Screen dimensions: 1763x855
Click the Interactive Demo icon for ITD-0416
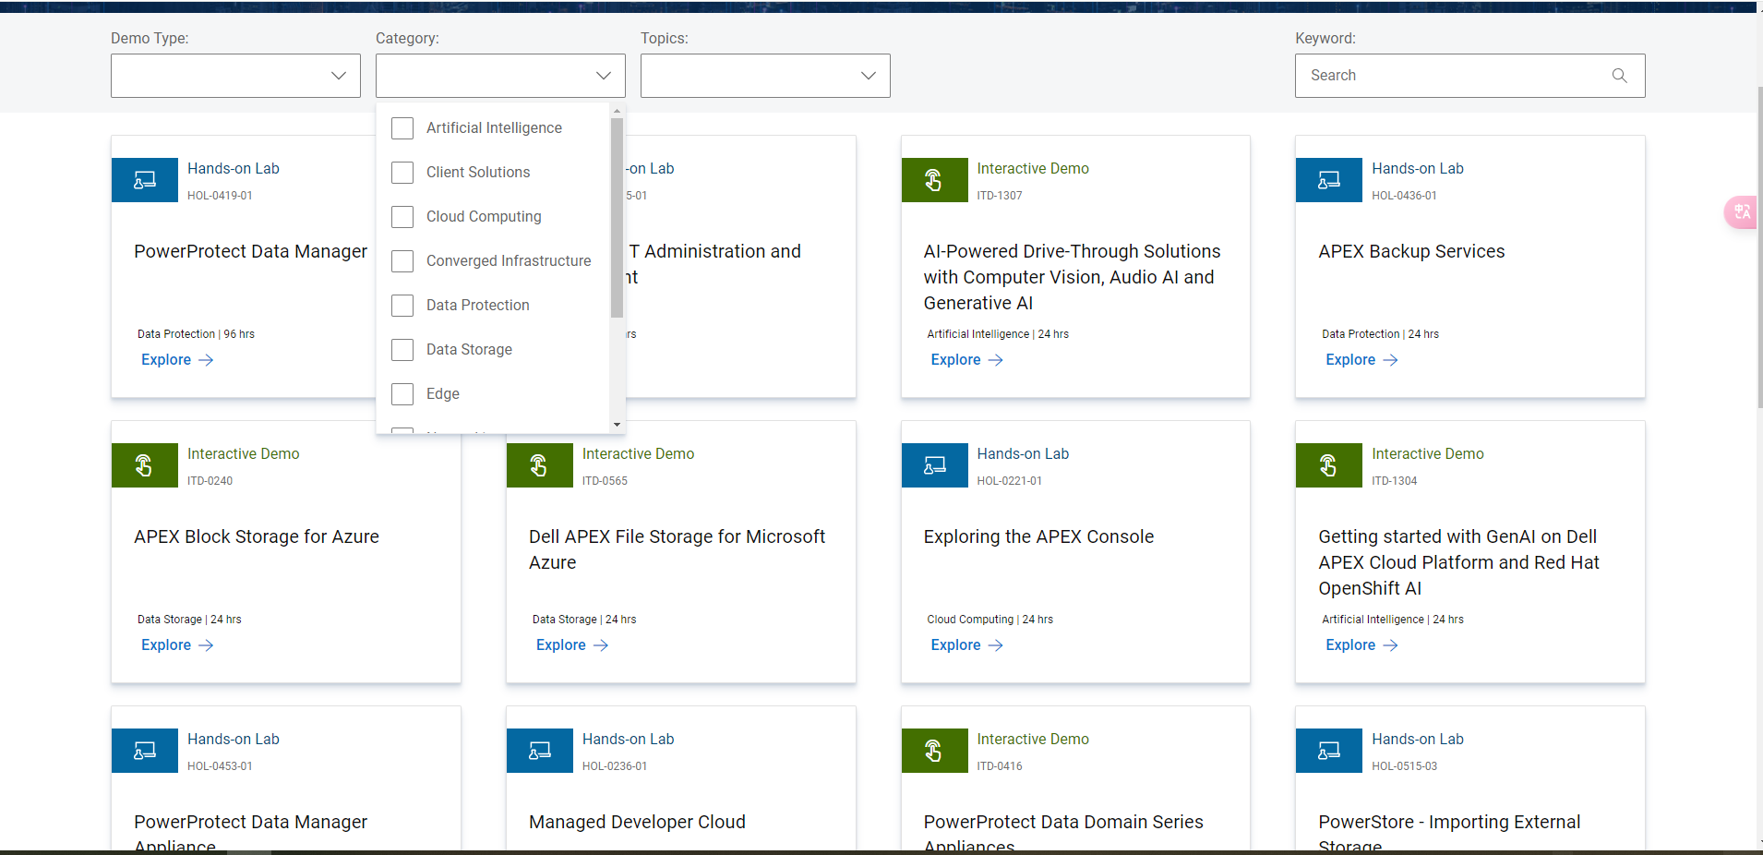(x=934, y=751)
